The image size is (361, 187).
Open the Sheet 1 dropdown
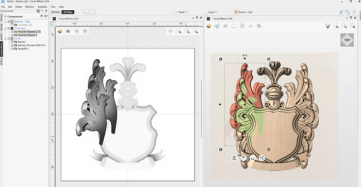[x=181, y=12]
